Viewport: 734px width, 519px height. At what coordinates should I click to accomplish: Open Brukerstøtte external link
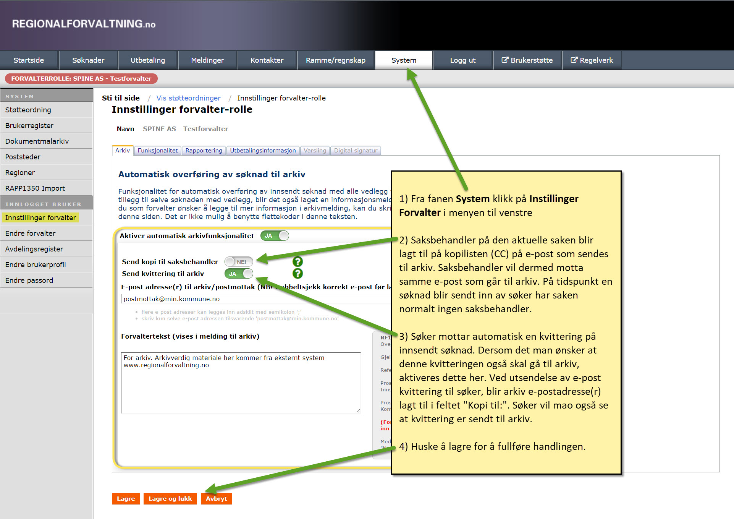(x=527, y=60)
